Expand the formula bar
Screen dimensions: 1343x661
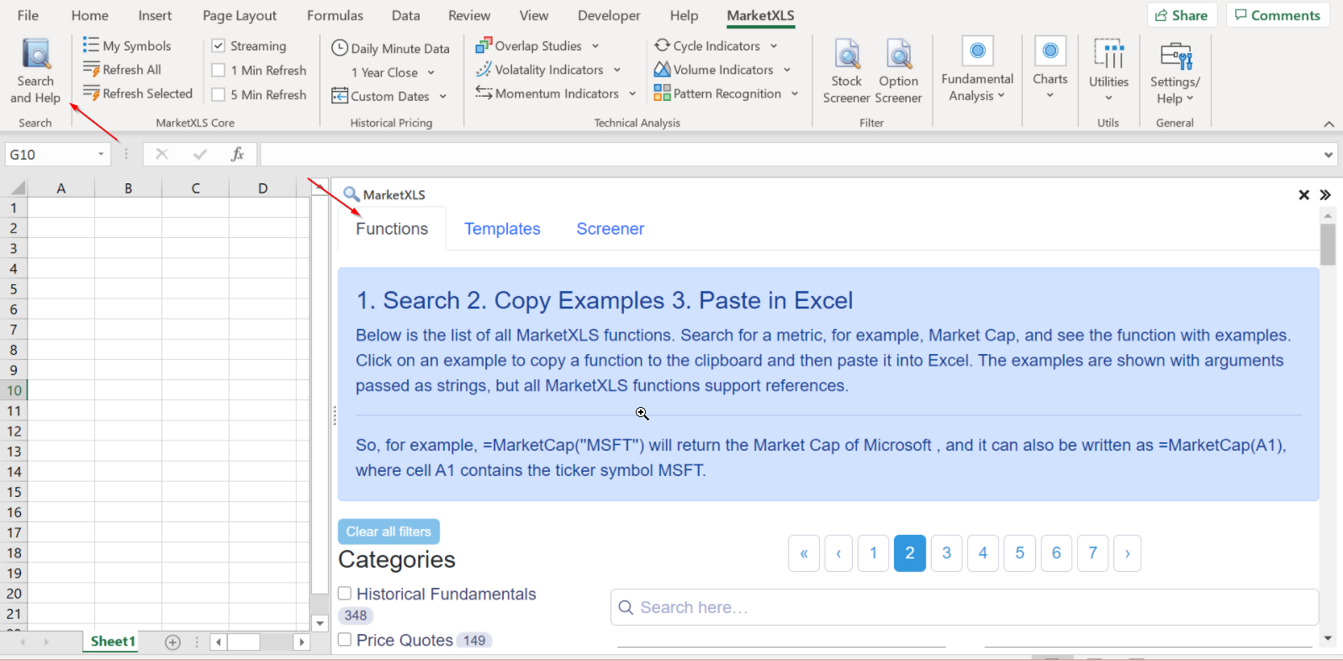(x=1329, y=155)
